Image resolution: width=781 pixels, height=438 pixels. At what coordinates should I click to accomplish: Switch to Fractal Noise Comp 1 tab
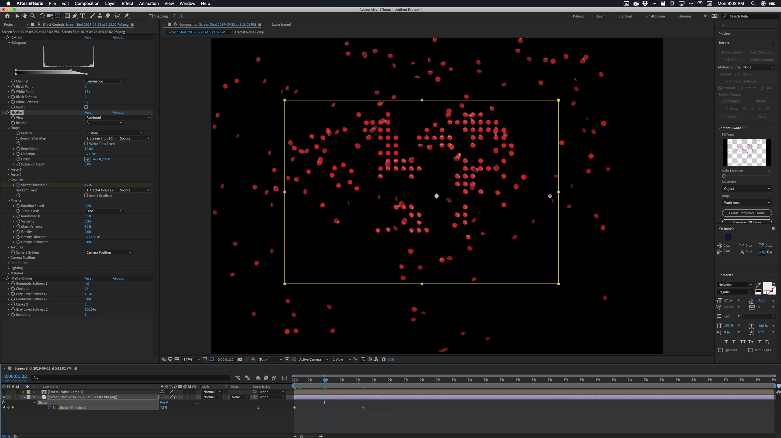pos(250,32)
